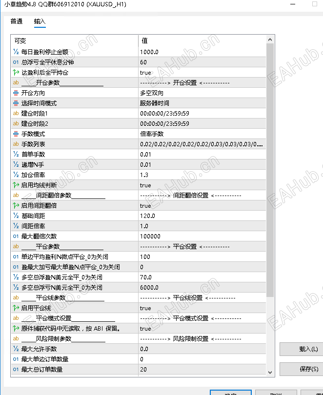The height and width of the screenshot is (395, 323).
Task: Select the 输入 tab
Action: [x=40, y=21]
